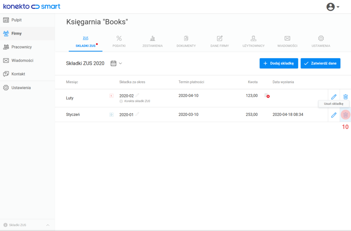This screenshot has width=351, height=231.
Task: Click the info icon in Składki ZUS footer
Action: pos(5,225)
